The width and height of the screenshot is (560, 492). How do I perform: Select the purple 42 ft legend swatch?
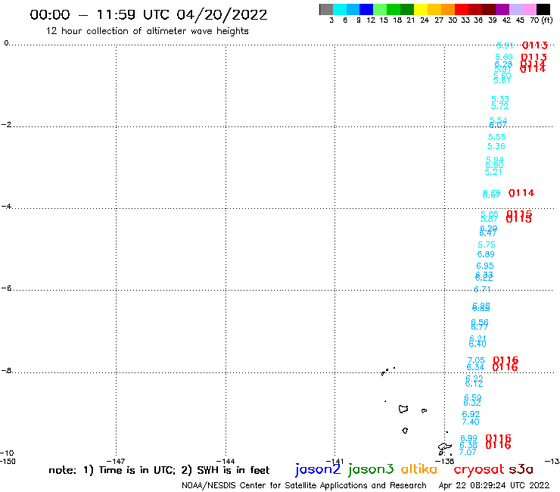click(502, 9)
